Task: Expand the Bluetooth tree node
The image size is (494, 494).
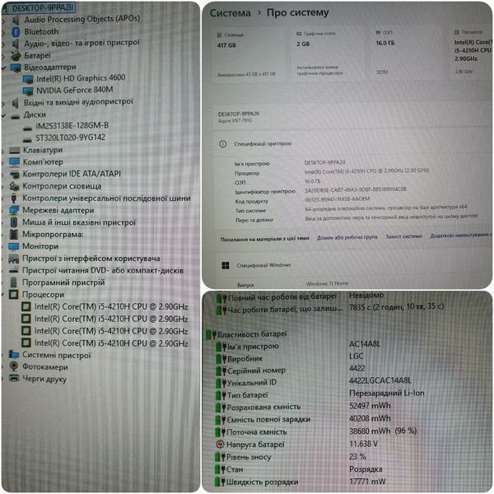Action: (x=4, y=32)
